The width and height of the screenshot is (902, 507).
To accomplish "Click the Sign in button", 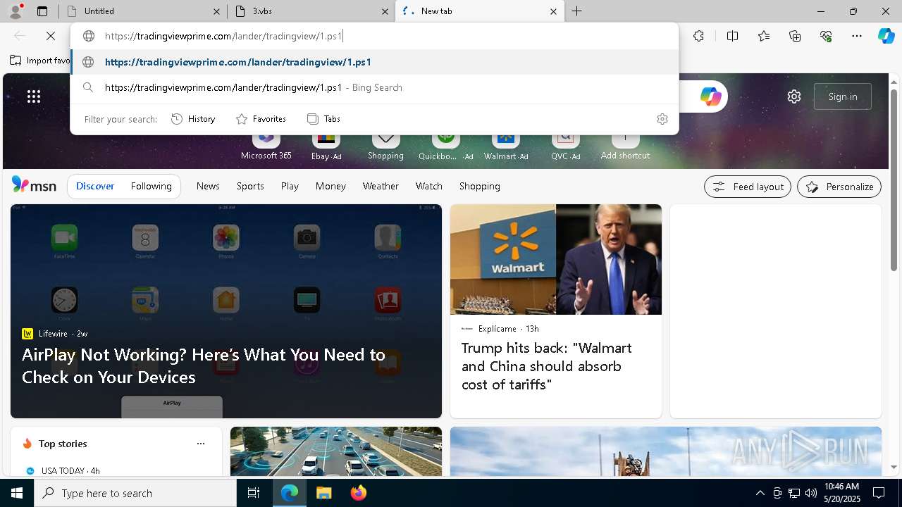I will pyautogui.click(x=843, y=96).
